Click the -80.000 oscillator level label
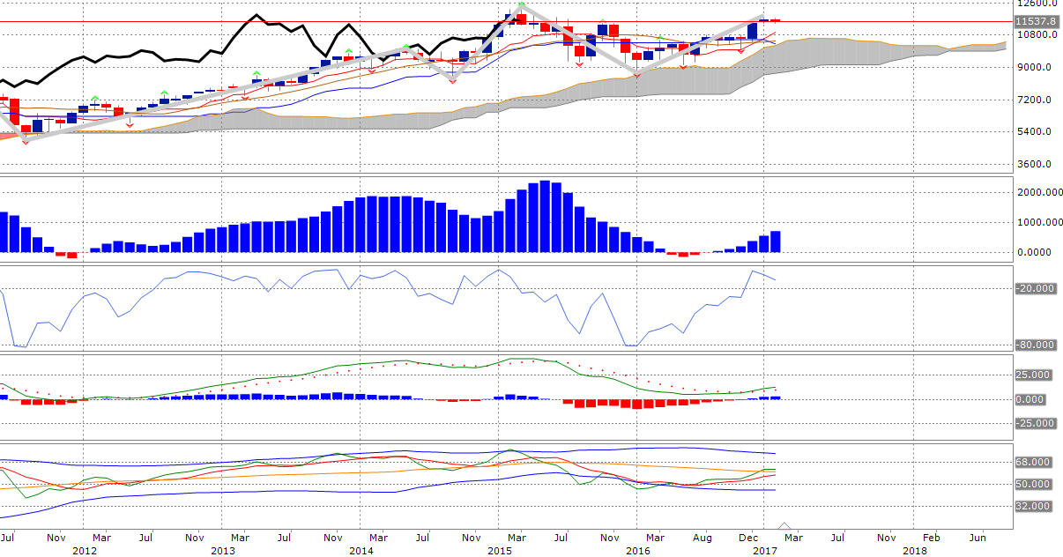 pyautogui.click(x=1037, y=345)
